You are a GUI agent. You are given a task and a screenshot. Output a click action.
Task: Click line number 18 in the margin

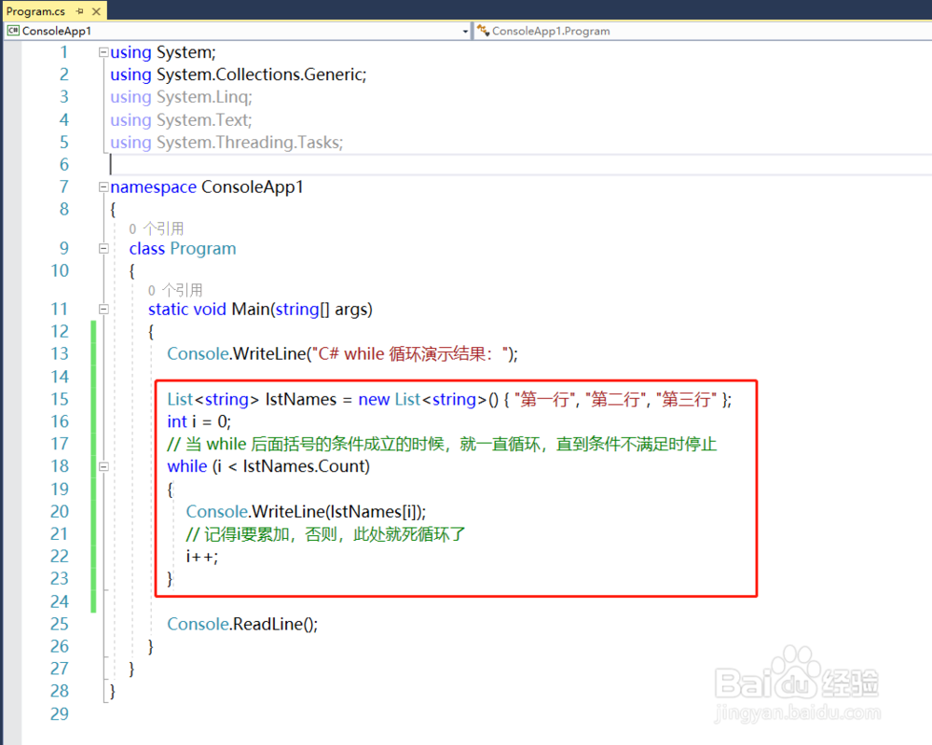(60, 467)
